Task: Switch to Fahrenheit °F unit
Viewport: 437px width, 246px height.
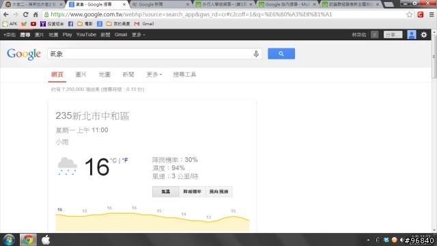Action: tap(125, 161)
